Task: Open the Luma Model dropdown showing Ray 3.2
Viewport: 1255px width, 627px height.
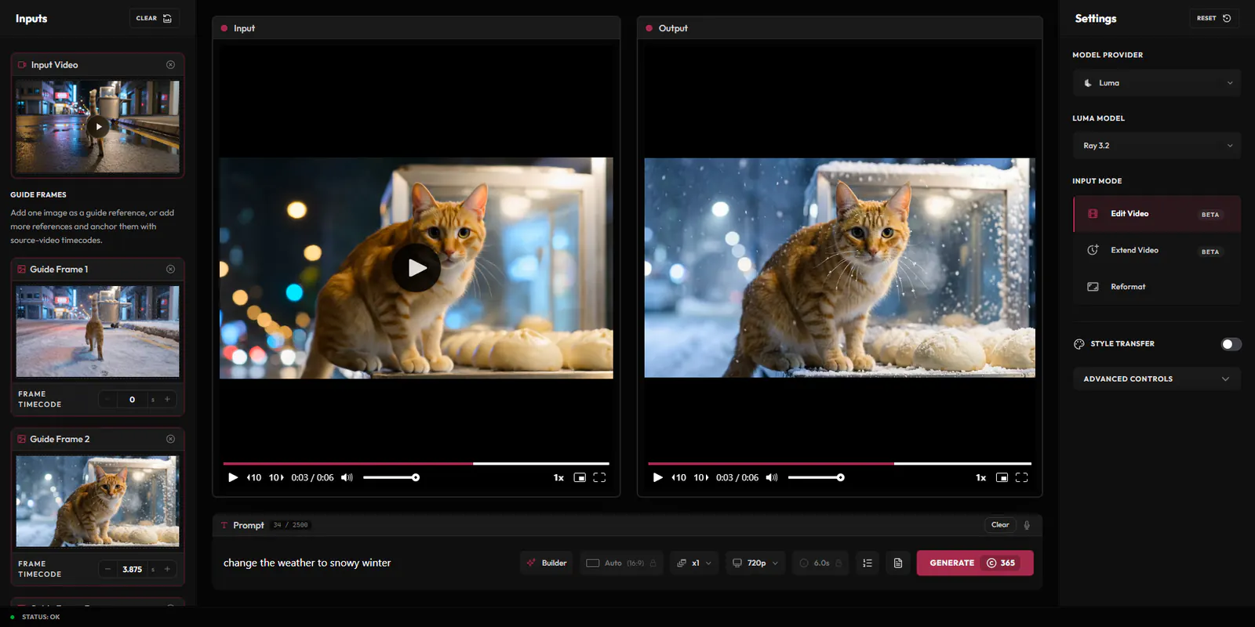Action: (1157, 146)
